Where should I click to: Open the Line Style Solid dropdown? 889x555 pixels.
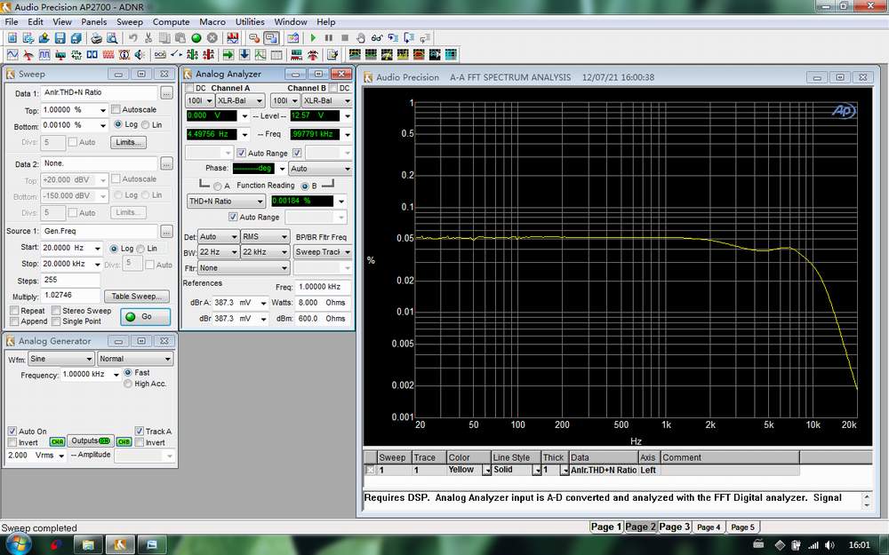(536, 470)
